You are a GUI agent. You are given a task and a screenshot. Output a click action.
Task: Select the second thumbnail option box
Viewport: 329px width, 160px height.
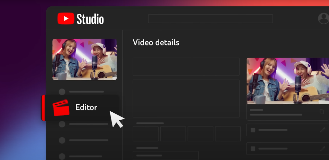pyautogui.click(x=173, y=134)
